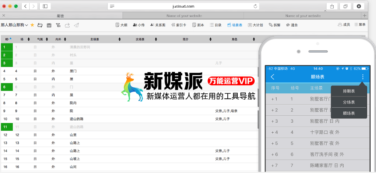Viewport: 376px width, 173px height.
Task: Open the 目录 contents view
Action: coord(216,25)
